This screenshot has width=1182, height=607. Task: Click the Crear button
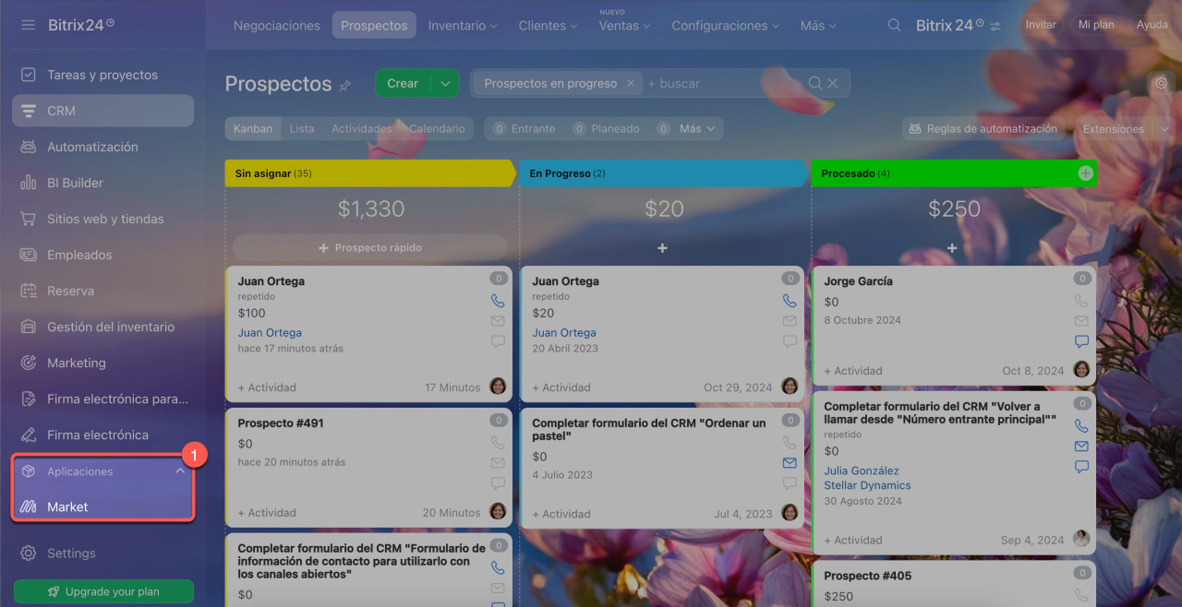point(403,83)
